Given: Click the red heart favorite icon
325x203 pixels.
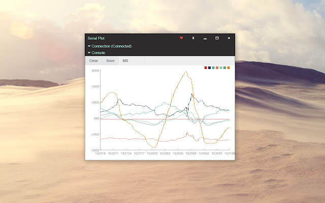Looking at the screenshot, I should (x=181, y=38).
